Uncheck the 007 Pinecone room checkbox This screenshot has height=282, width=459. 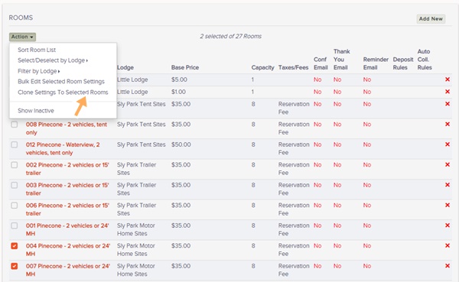[14, 266]
